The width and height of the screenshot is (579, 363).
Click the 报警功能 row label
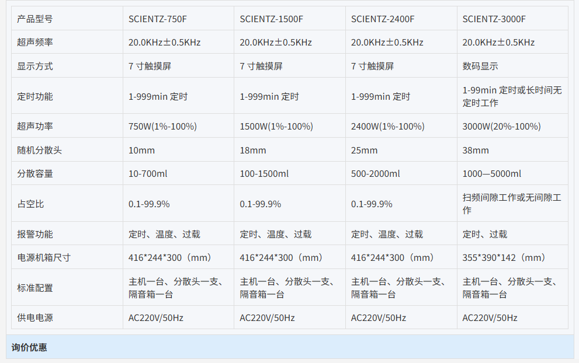(x=35, y=234)
